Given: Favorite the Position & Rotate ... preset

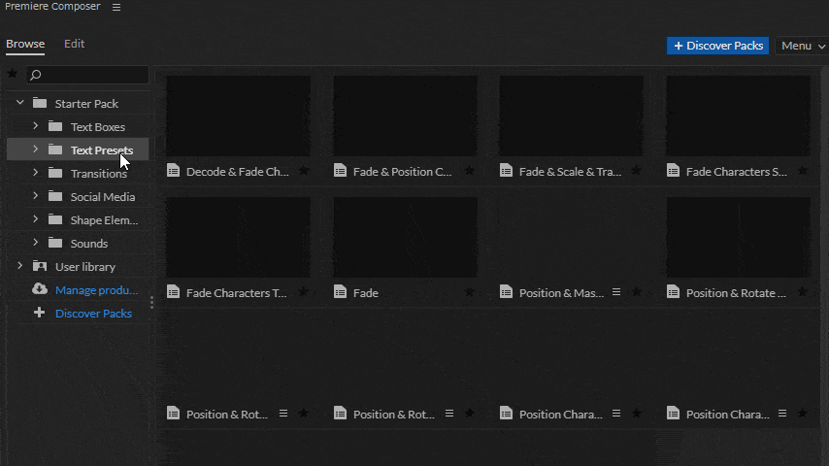Looking at the screenshot, I should pyautogui.click(x=803, y=292).
